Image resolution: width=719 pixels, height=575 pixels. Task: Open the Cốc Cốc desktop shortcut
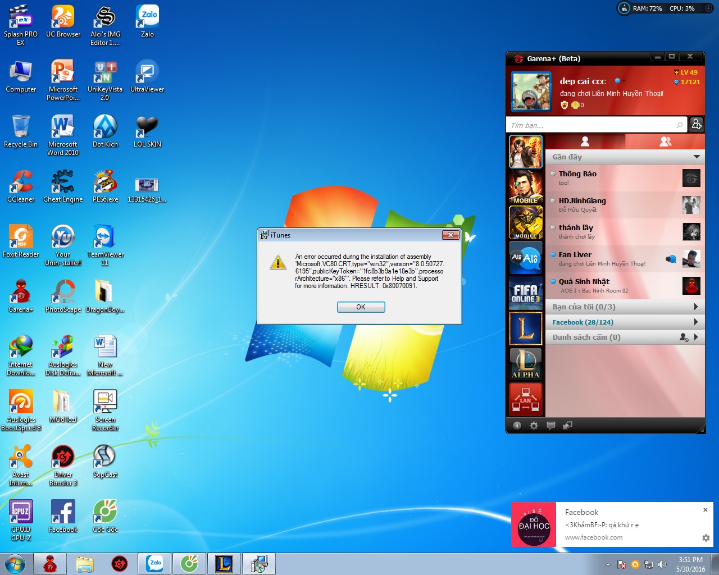[x=105, y=517]
